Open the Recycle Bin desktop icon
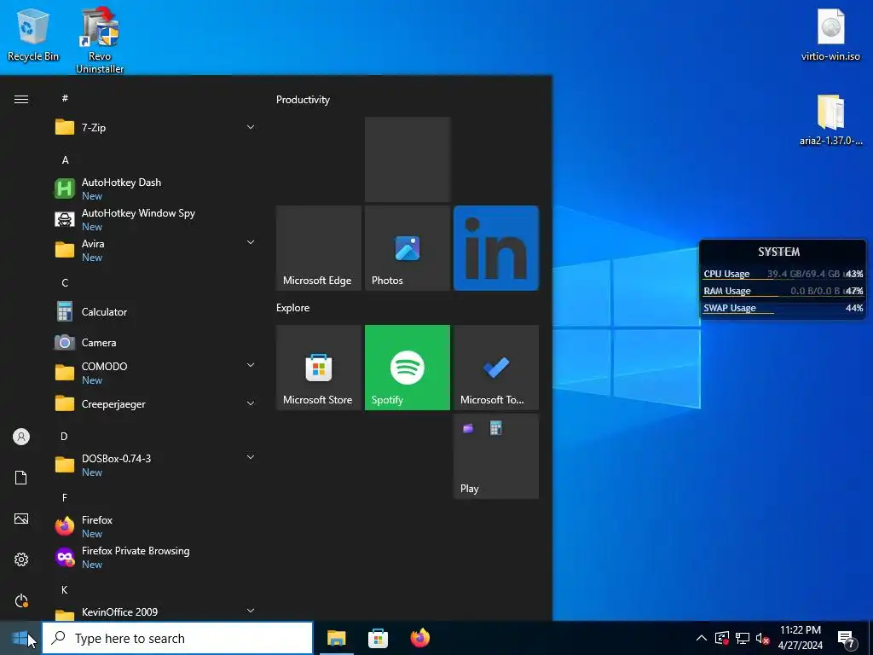 [x=33, y=34]
